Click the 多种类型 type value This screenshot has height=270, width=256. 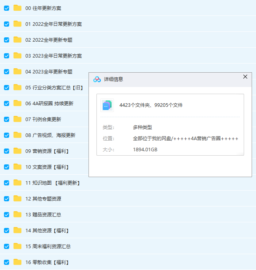click(142, 127)
